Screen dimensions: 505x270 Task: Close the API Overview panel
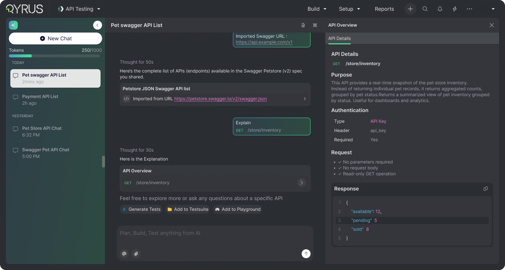point(492,25)
